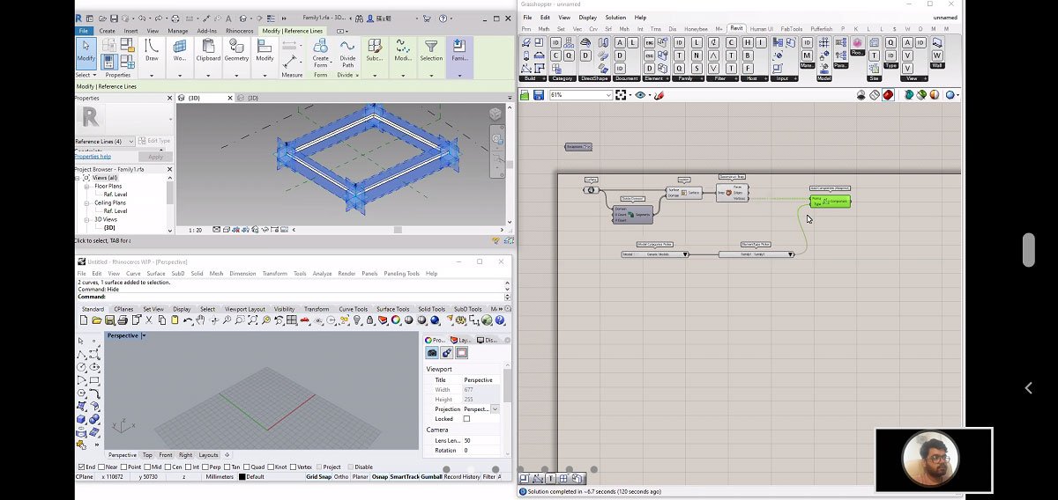Click the Properties help link
The width and height of the screenshot is (1058, 500).
coord(93,157)
